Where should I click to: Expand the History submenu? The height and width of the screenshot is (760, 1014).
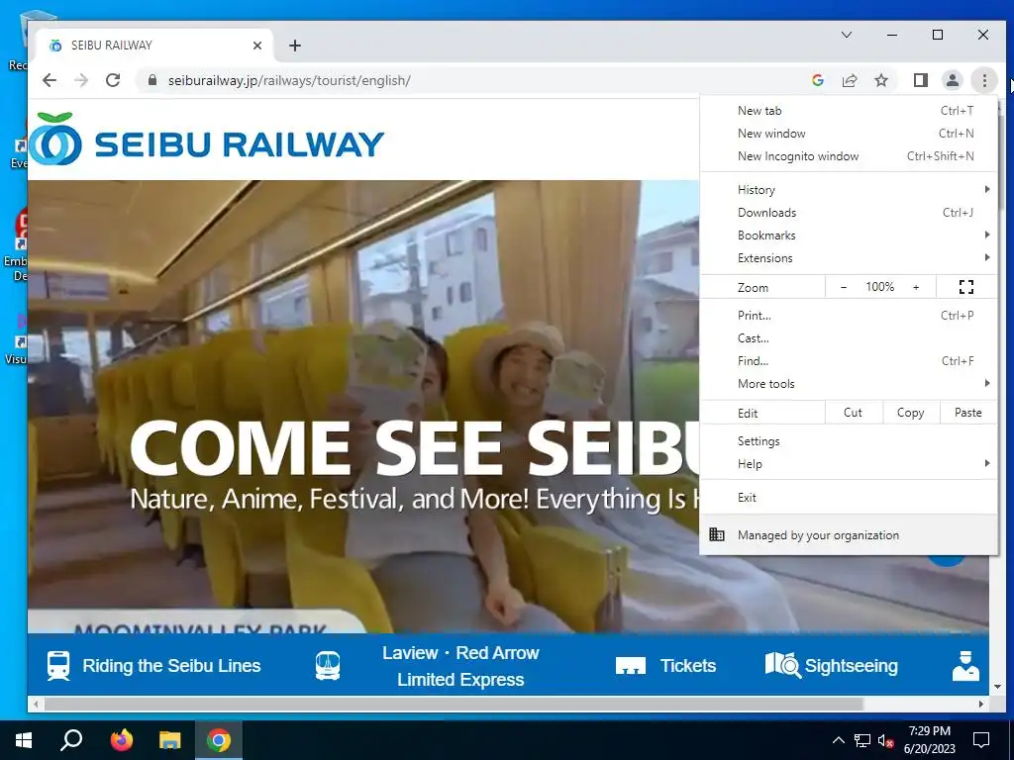(849, 189)
